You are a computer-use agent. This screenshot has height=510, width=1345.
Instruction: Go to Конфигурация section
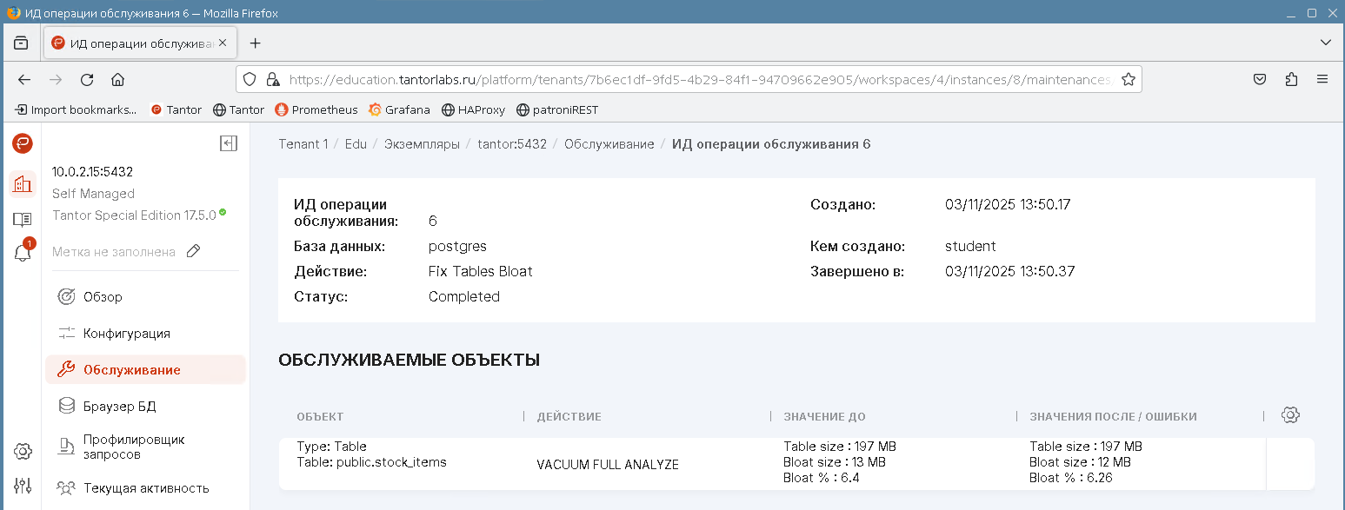tap(126, 334)
